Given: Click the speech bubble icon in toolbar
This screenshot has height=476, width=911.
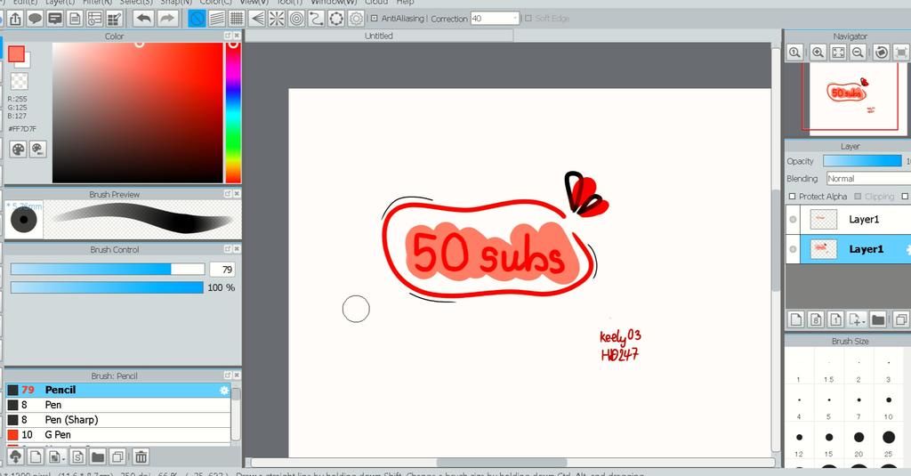Looking at the screenshot, I should (35, 19).
